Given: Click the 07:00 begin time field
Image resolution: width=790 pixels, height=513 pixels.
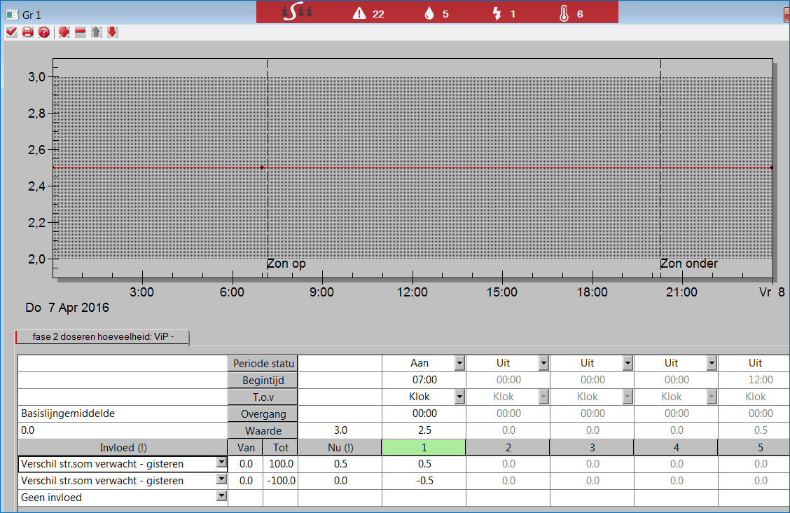Looking at the screenshot, I should (424, 380).
